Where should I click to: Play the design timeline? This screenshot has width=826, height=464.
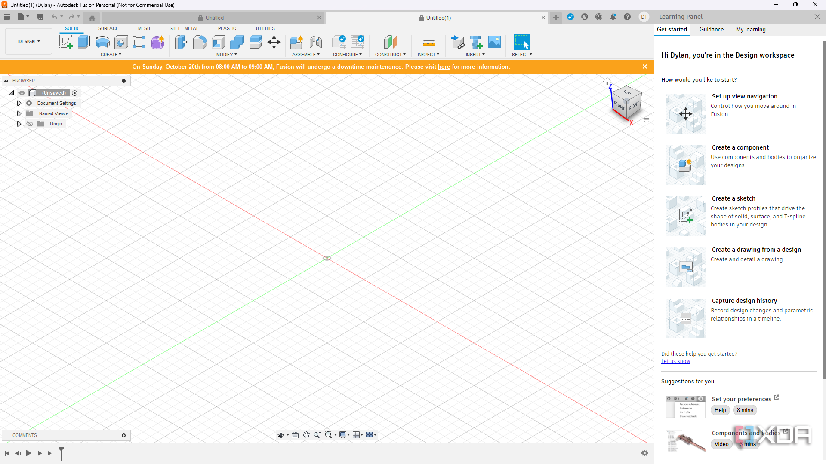coord(28,453)
